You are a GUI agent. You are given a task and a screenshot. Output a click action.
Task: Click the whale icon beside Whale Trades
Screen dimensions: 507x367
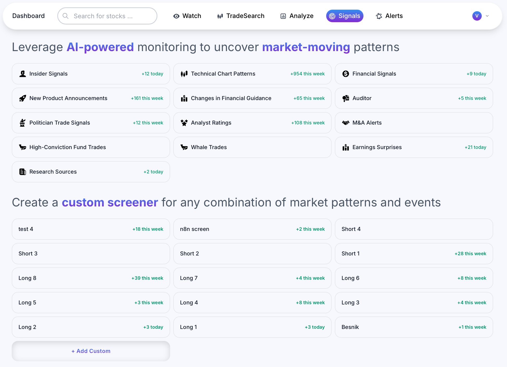click(184, 147)
